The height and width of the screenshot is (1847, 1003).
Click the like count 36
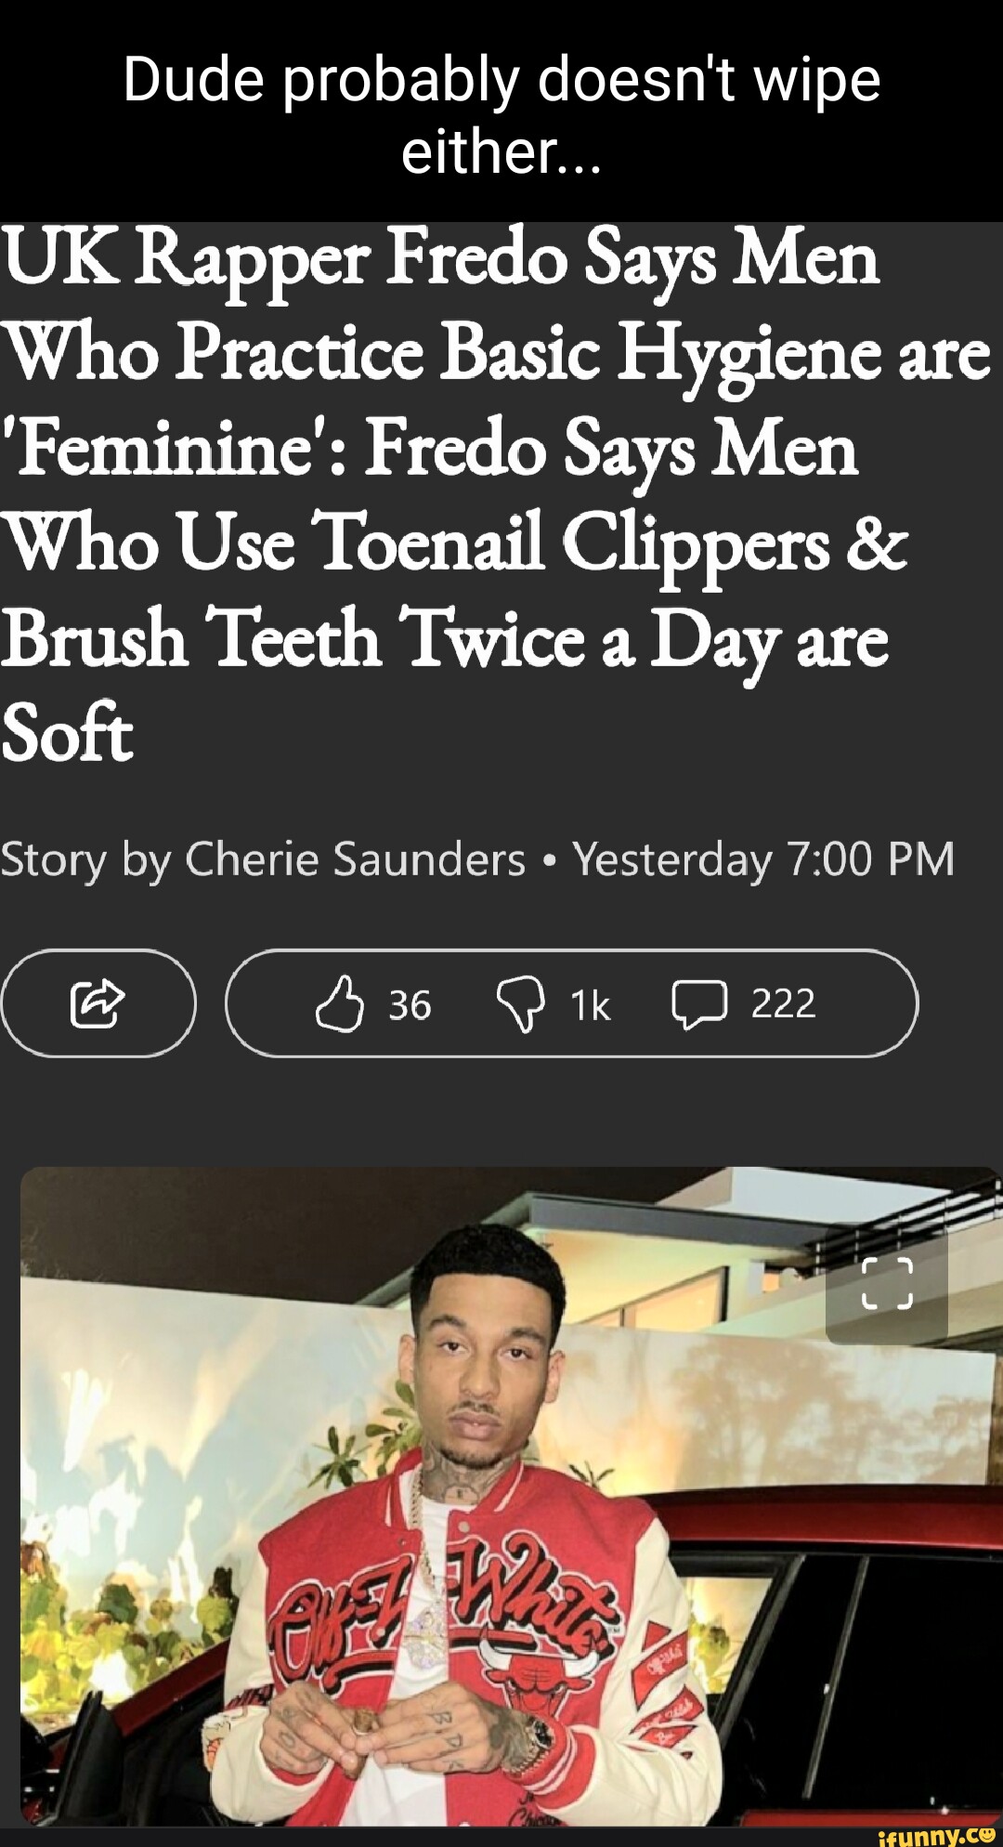(410, 1005)
